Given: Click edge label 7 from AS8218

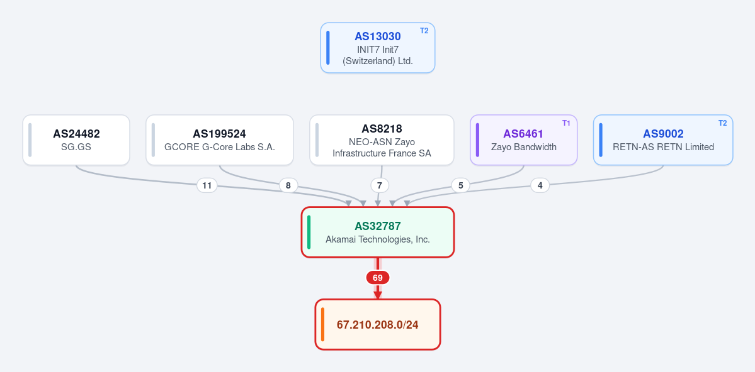Looking at the screenshot, I should tap(380, 185).
